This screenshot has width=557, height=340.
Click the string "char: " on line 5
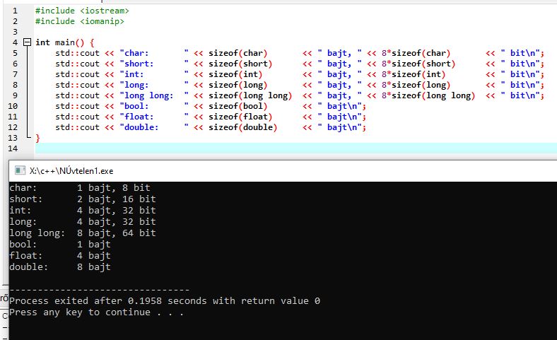154,53
